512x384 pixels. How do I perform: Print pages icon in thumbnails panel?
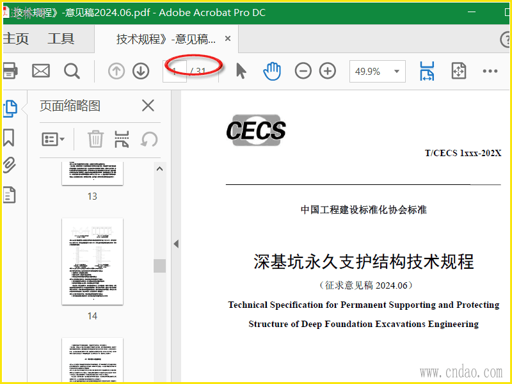[122, 139]
